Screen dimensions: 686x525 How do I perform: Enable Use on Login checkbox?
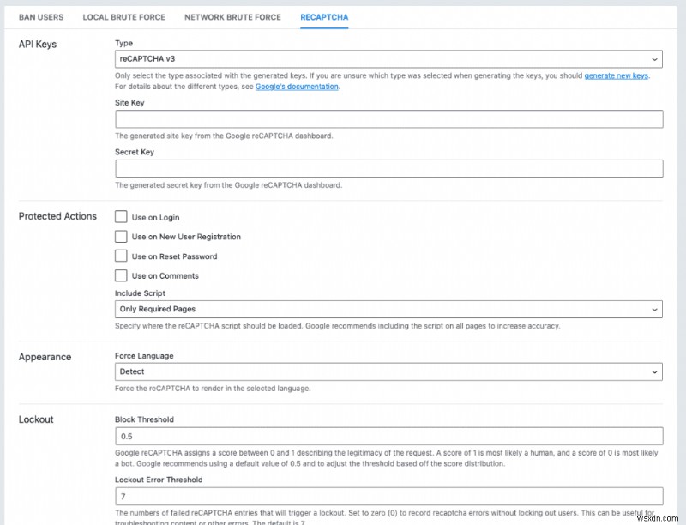tap(121, 217)
